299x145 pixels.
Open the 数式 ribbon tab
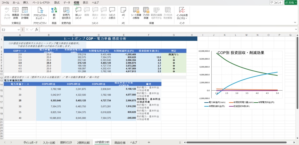[57, 3]
